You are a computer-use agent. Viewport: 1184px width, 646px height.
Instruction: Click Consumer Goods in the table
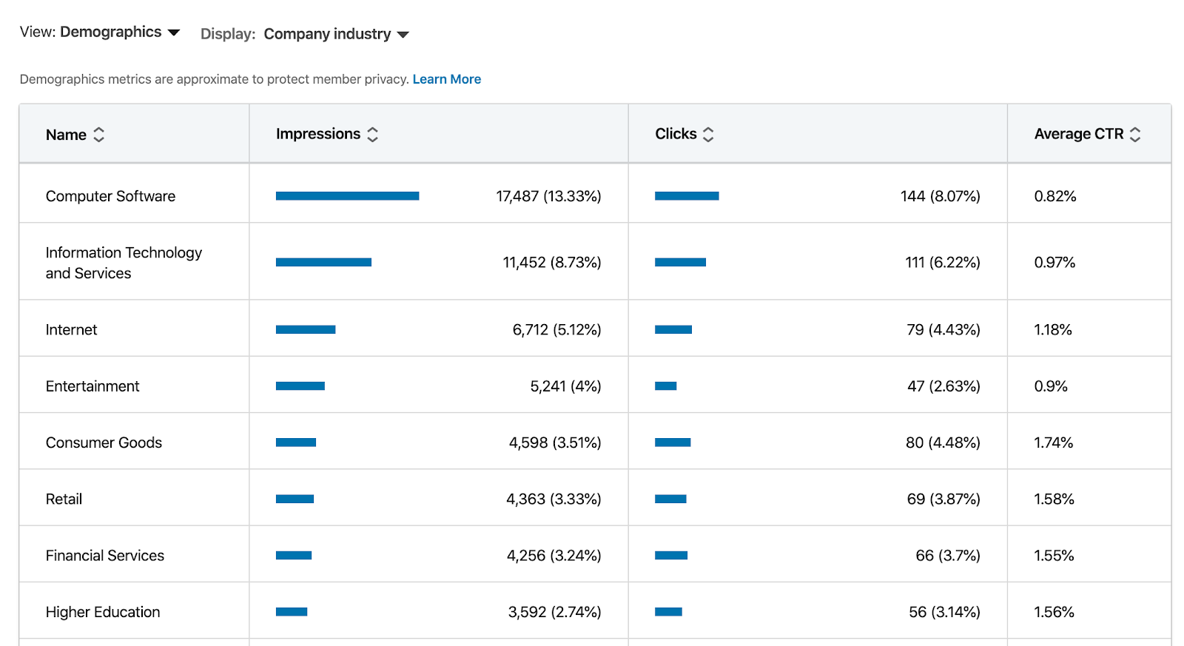coord(104,443)
